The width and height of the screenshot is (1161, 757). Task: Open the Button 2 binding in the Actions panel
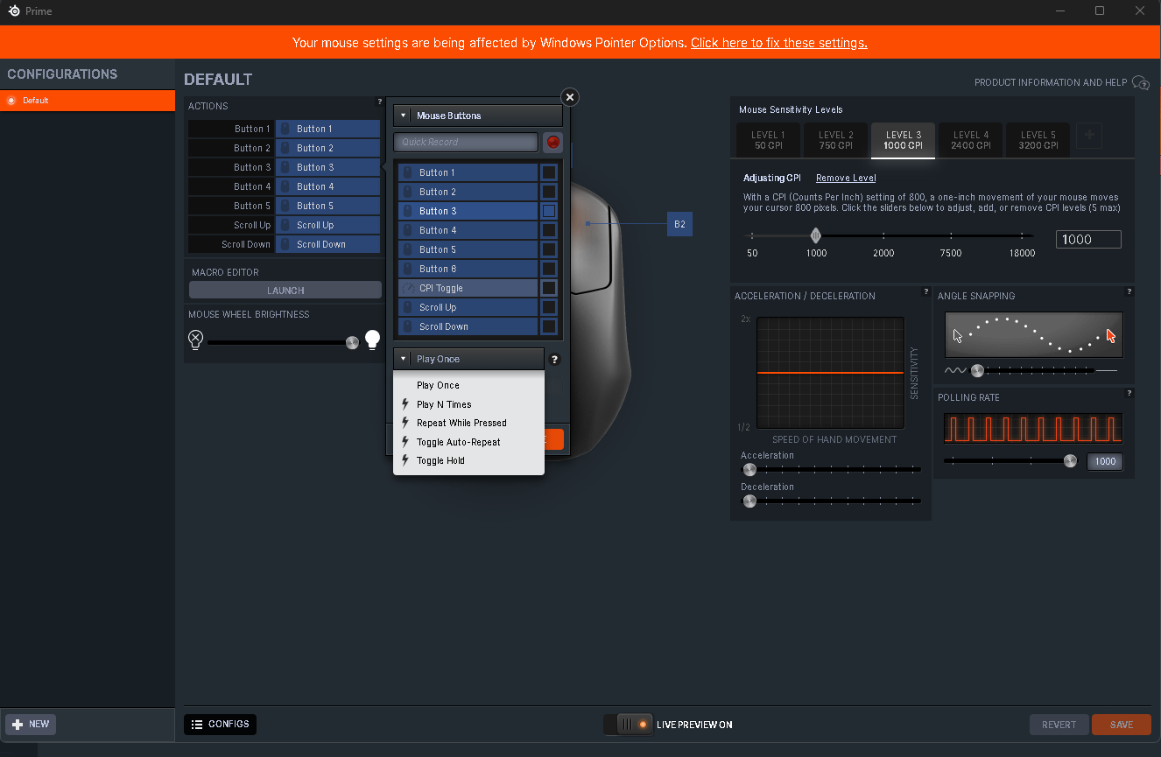328,148
